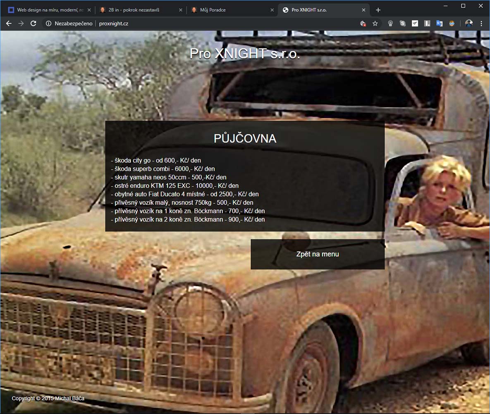Click the Zpět na menu button

tap(318, 254)
